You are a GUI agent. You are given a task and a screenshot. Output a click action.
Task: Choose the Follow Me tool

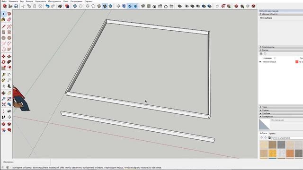9,62
